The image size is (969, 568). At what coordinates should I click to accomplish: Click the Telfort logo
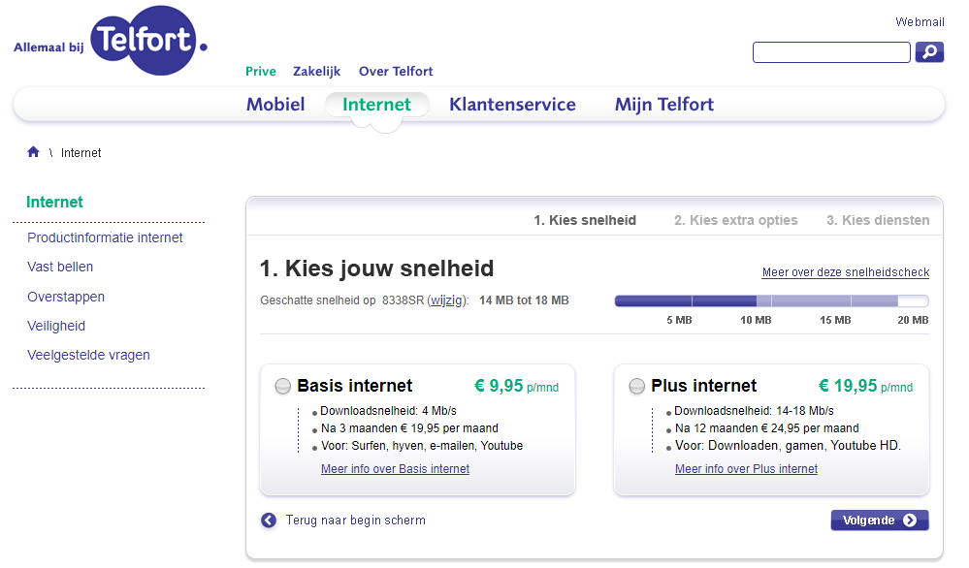[111, 41]
